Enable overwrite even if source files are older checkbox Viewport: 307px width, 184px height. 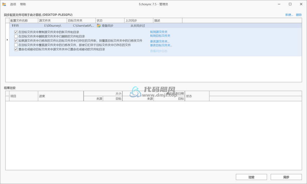[x=16, y=45]
